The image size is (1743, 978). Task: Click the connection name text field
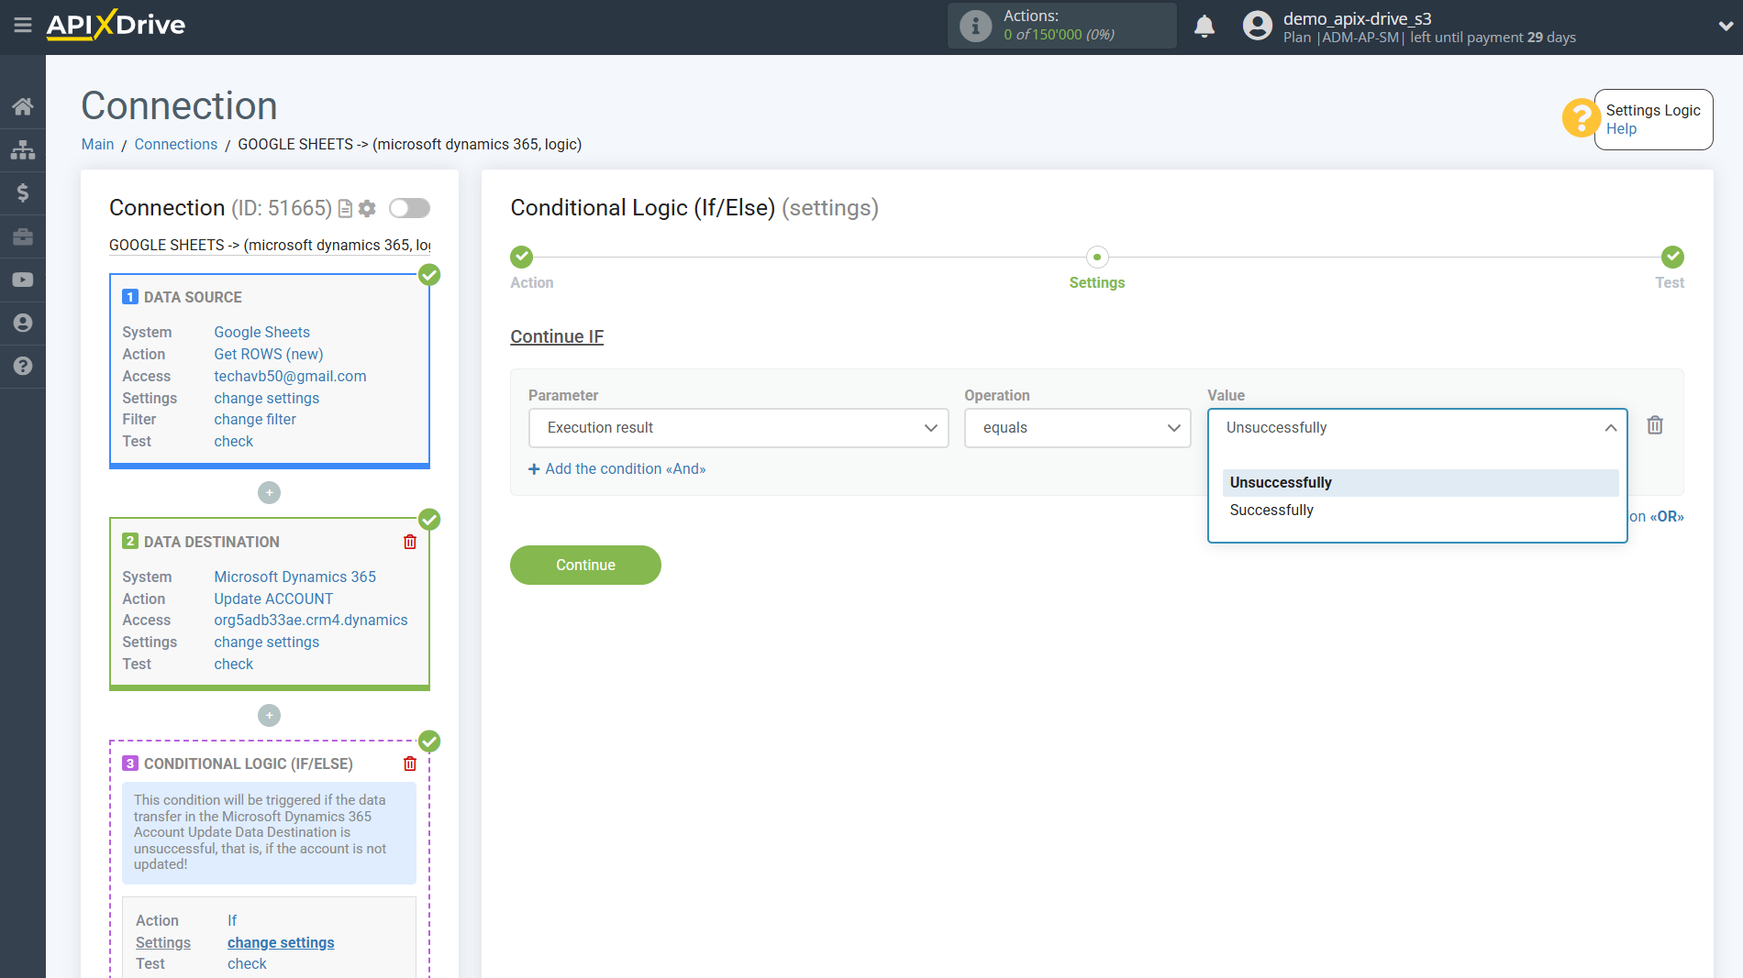[x=270, y=246]
